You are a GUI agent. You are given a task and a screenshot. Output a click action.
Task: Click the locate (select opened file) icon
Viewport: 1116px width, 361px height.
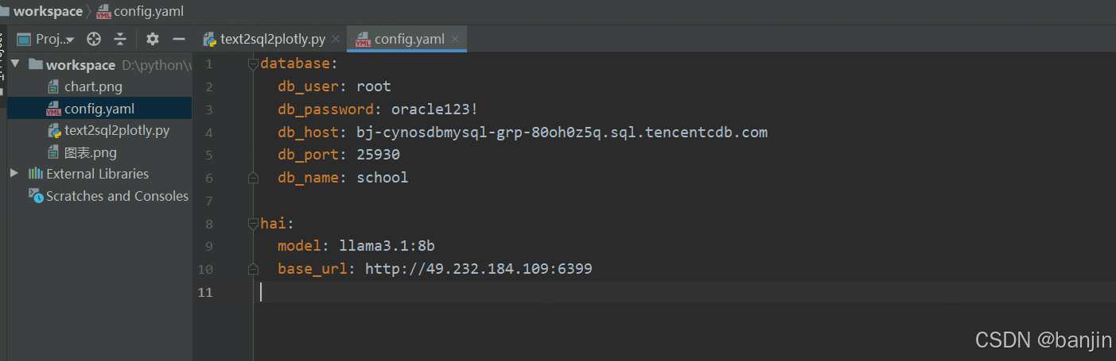[94, 39]
